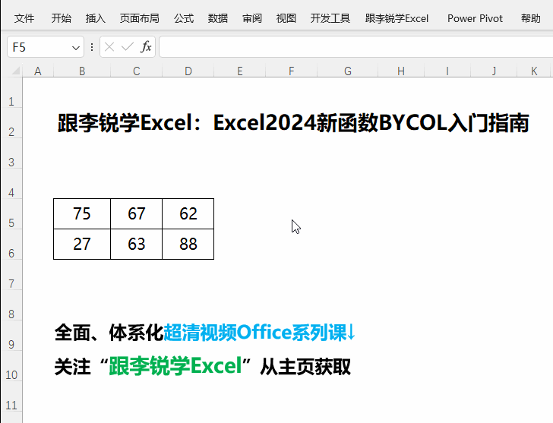Open the 插入 ribbon tab

pos(95,18)
